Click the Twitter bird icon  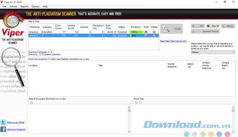tap(3, 122)
